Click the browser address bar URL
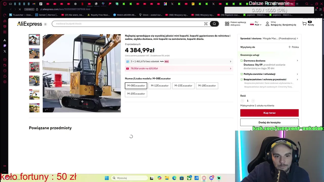This screenshot has width=324, height=182. point(65,9)
